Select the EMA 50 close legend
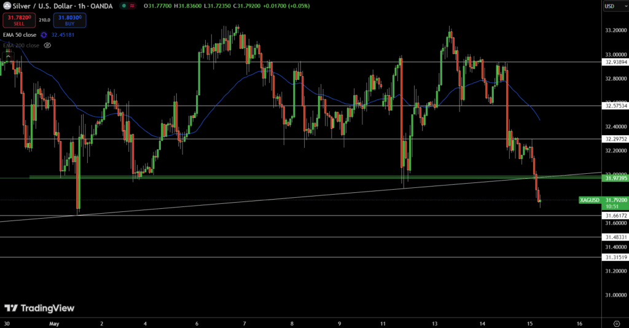 pyautogui.click(x=20, y=35)
